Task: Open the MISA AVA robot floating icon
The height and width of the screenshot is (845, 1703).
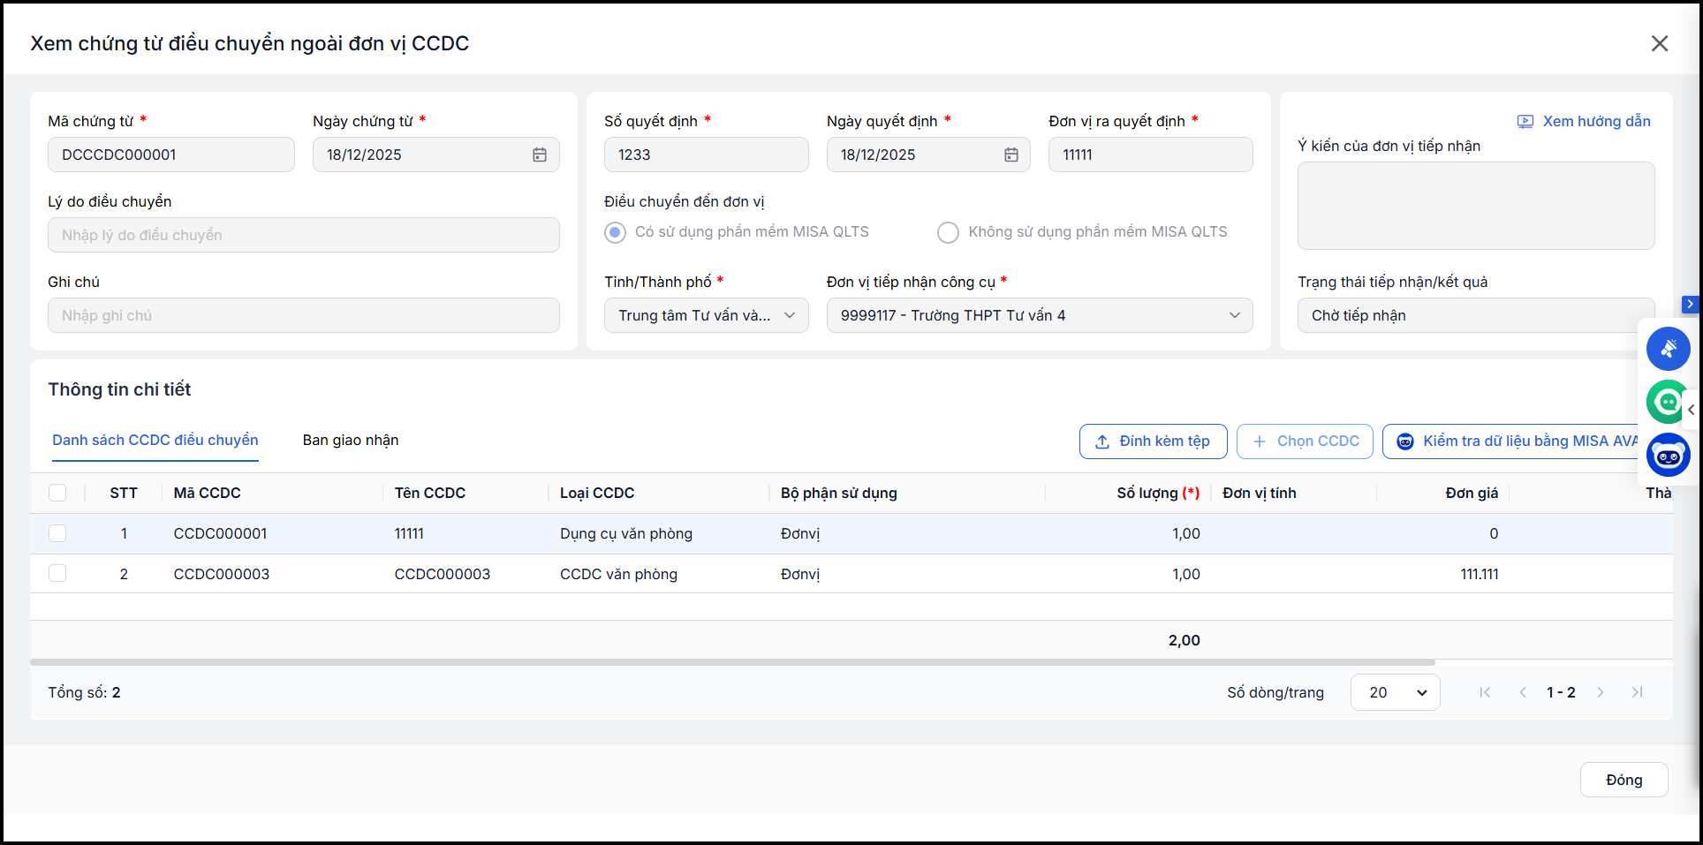Action: coord(1668,456)
